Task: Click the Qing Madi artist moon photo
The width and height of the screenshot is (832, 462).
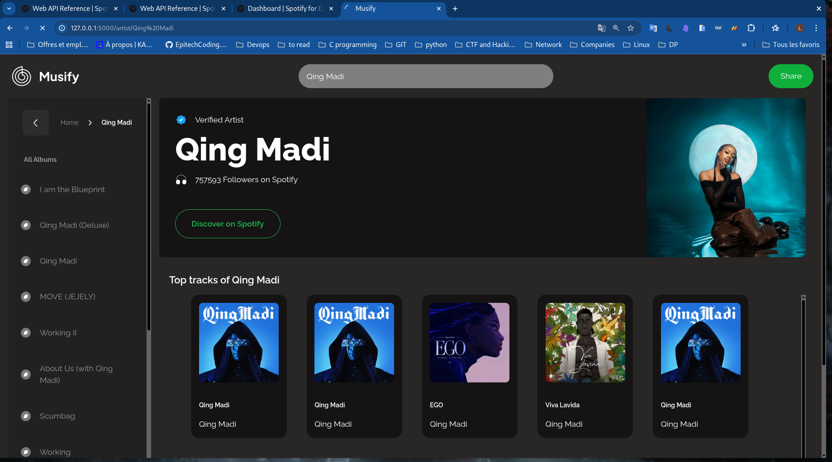Action: point(726,178)
